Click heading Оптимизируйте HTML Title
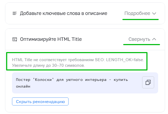The height and width of the screenshot is (114, 168). point(51,39)
